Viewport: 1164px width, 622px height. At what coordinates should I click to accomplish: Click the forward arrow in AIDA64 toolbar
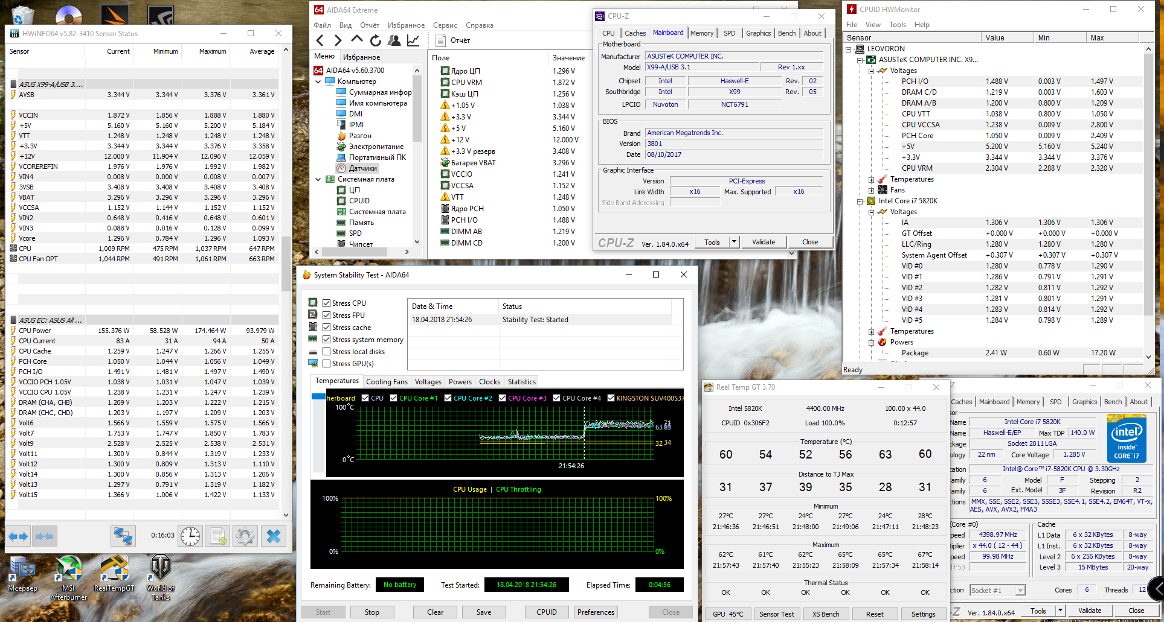[x=338, y=40]
